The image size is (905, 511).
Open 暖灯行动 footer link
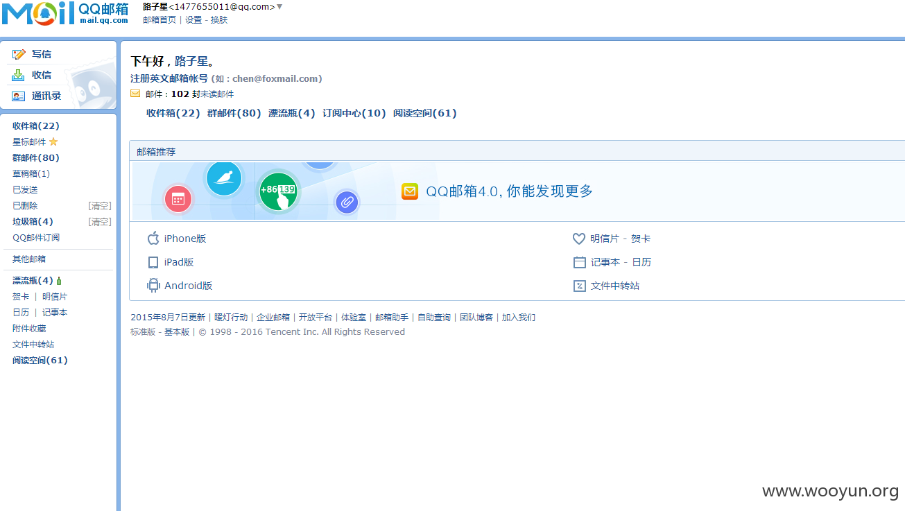tap(231, 318)
